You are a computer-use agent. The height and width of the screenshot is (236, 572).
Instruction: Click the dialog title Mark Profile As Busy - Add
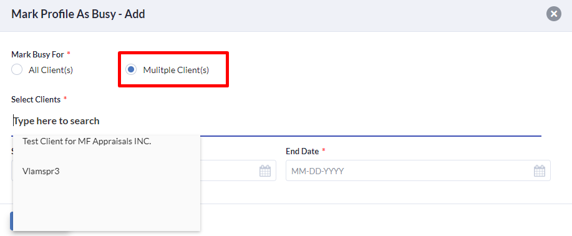click(78, 14)
